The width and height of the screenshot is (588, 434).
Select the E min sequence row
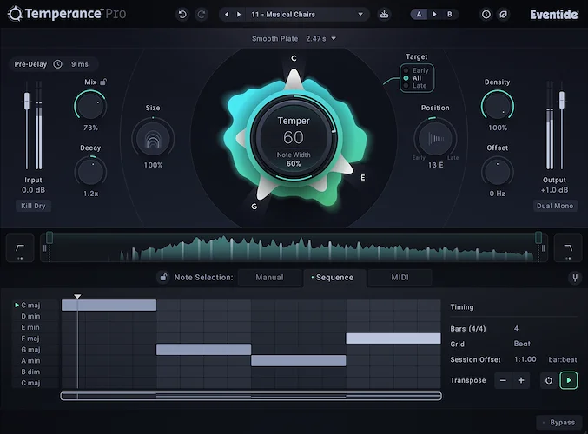point(30,327)
